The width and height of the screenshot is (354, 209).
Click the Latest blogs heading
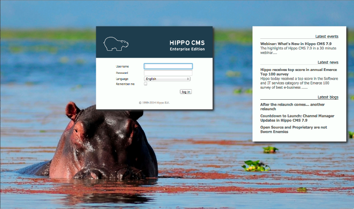328,97
